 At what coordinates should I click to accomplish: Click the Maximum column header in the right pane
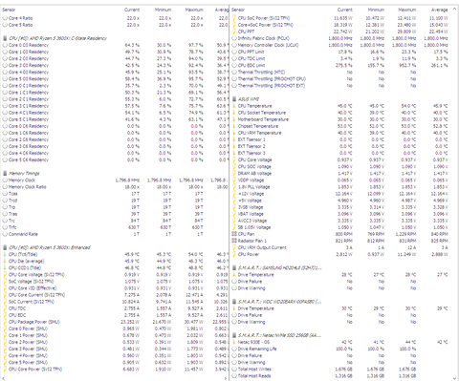pos(407,10)
